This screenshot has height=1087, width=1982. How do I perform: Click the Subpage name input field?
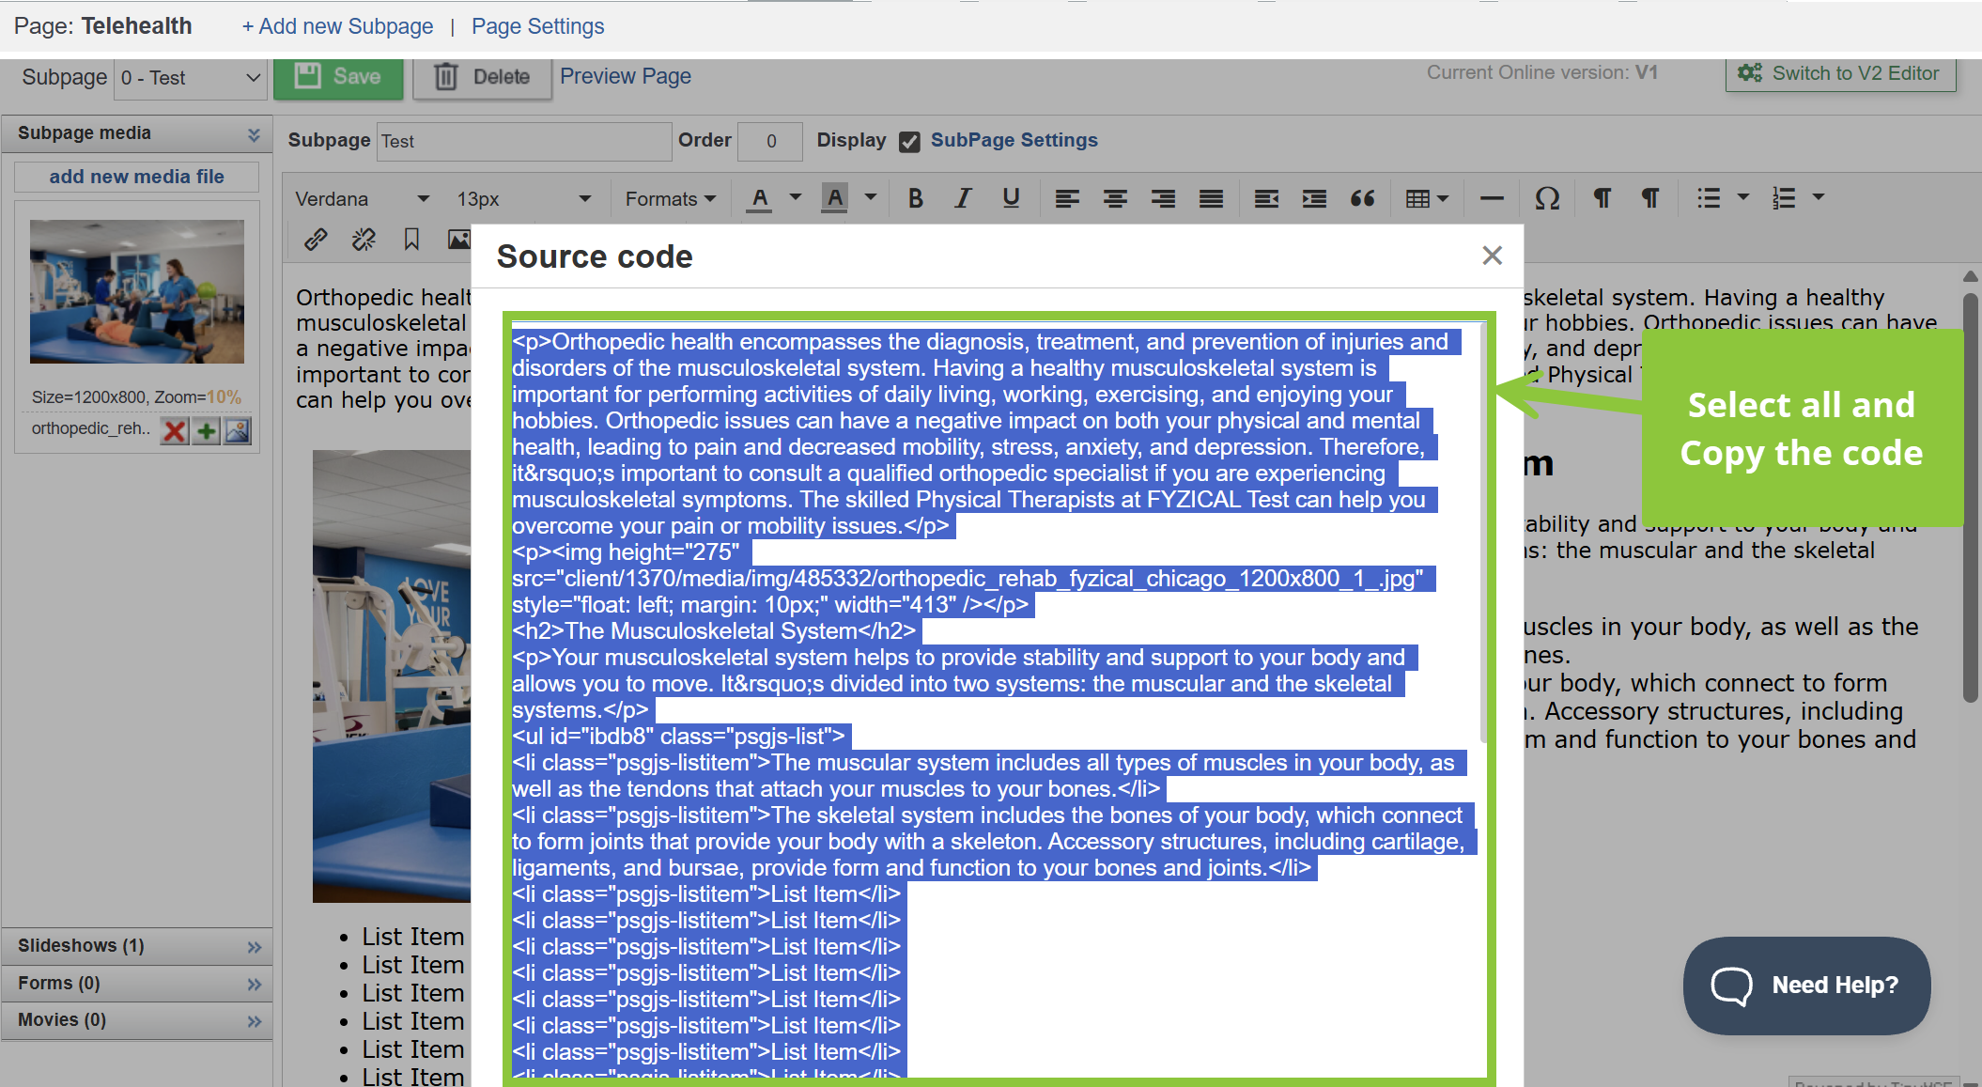pyautogui.click(x=524, y=142)
